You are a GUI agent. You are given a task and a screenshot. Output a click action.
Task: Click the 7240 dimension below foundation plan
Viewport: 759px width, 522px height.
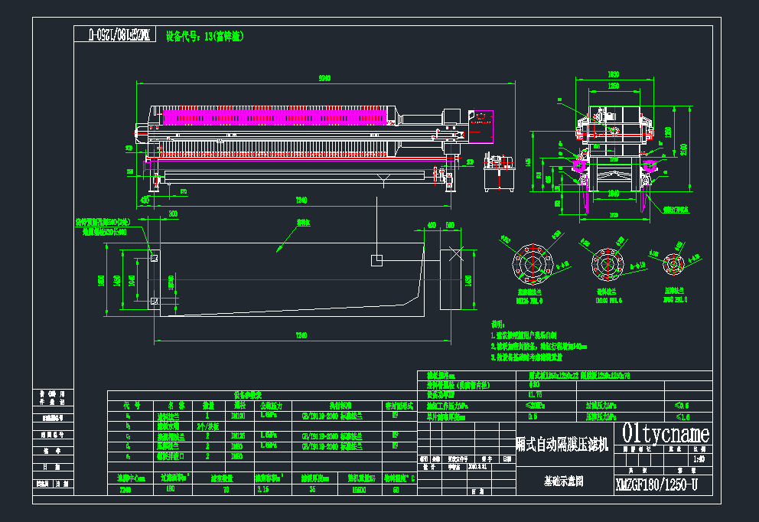coord(301,337)
